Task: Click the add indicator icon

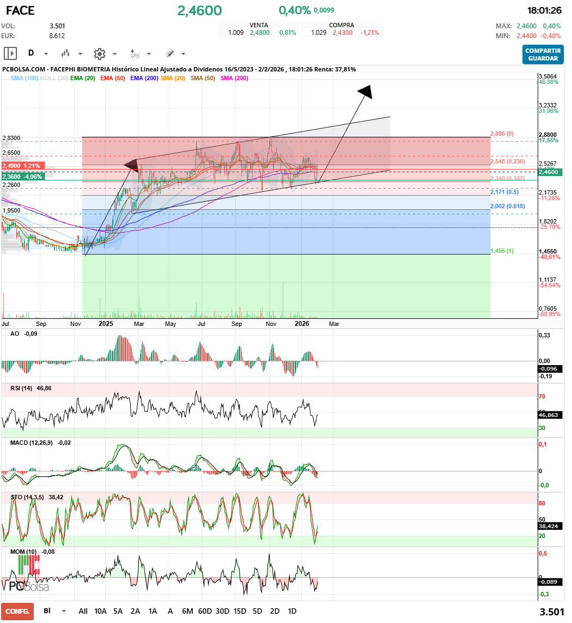Action: (x=136, y=53)
